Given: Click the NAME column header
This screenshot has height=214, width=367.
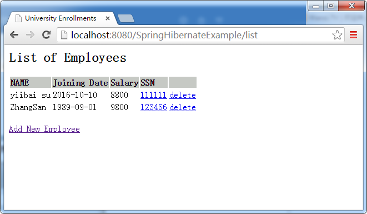Looking at the screenshot, I should (x=31, y=82).
